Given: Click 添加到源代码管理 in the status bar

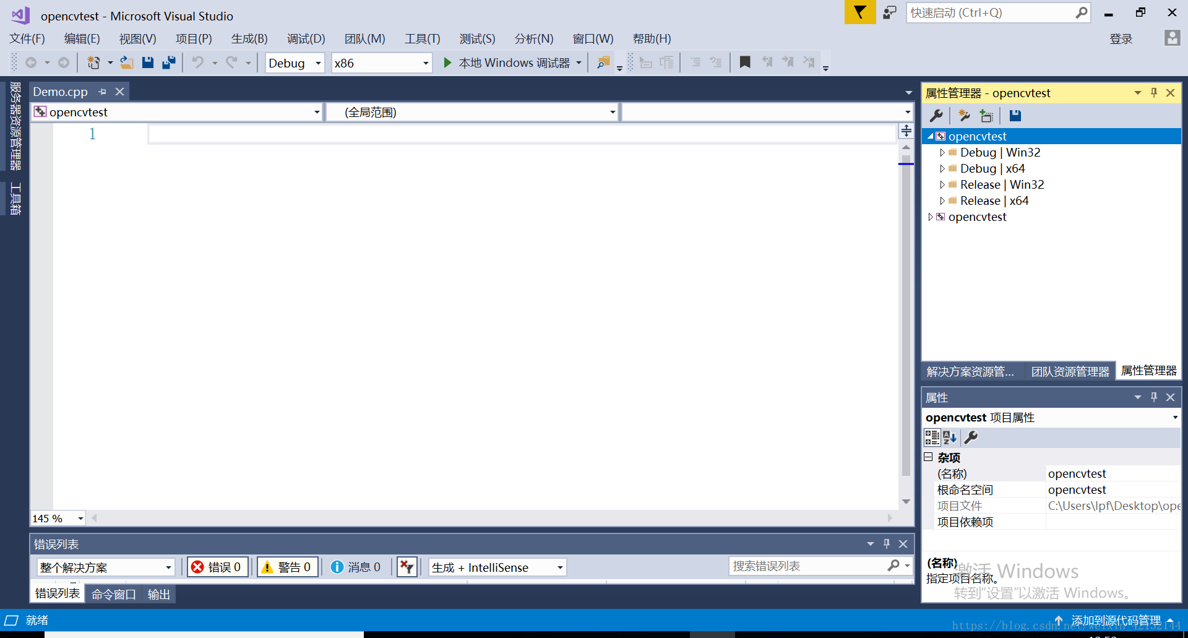Looking at the screenshot, I should tap(1116, 619).
